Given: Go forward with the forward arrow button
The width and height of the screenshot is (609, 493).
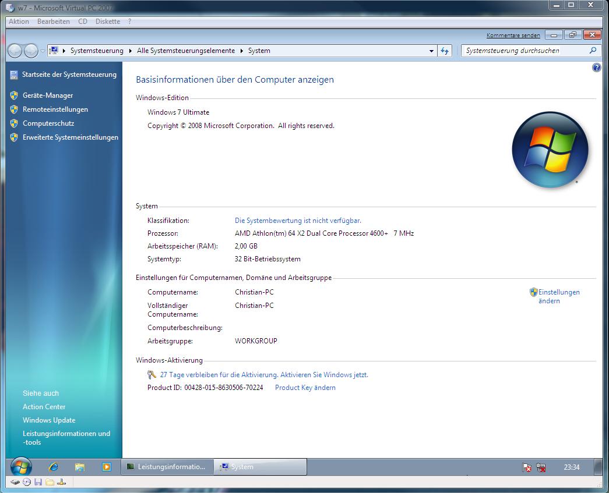Looking at the screenshot, I should pyautogui.click(x=31, y=51).
